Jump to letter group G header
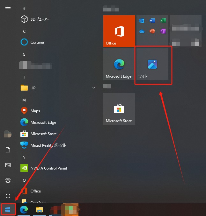The width and height of the screenshot is (206, 216). point(24,54)
